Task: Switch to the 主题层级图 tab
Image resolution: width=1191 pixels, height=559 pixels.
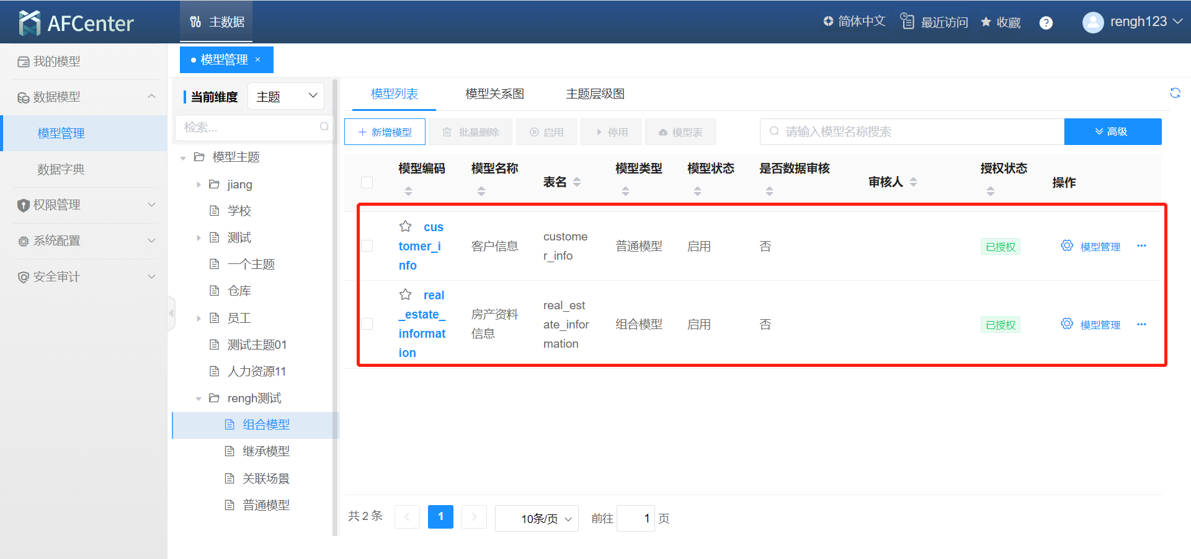Action: click(x=595, y=94)
